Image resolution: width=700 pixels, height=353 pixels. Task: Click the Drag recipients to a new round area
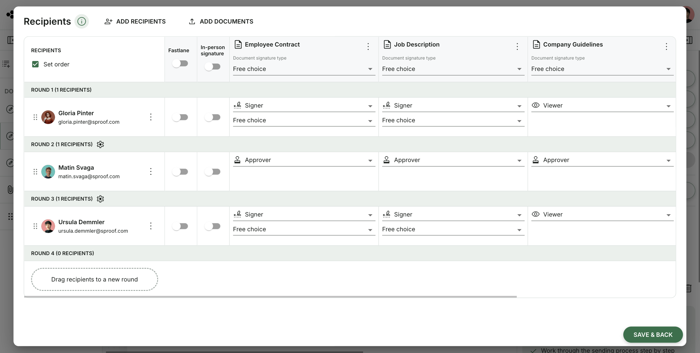point(94,280)
